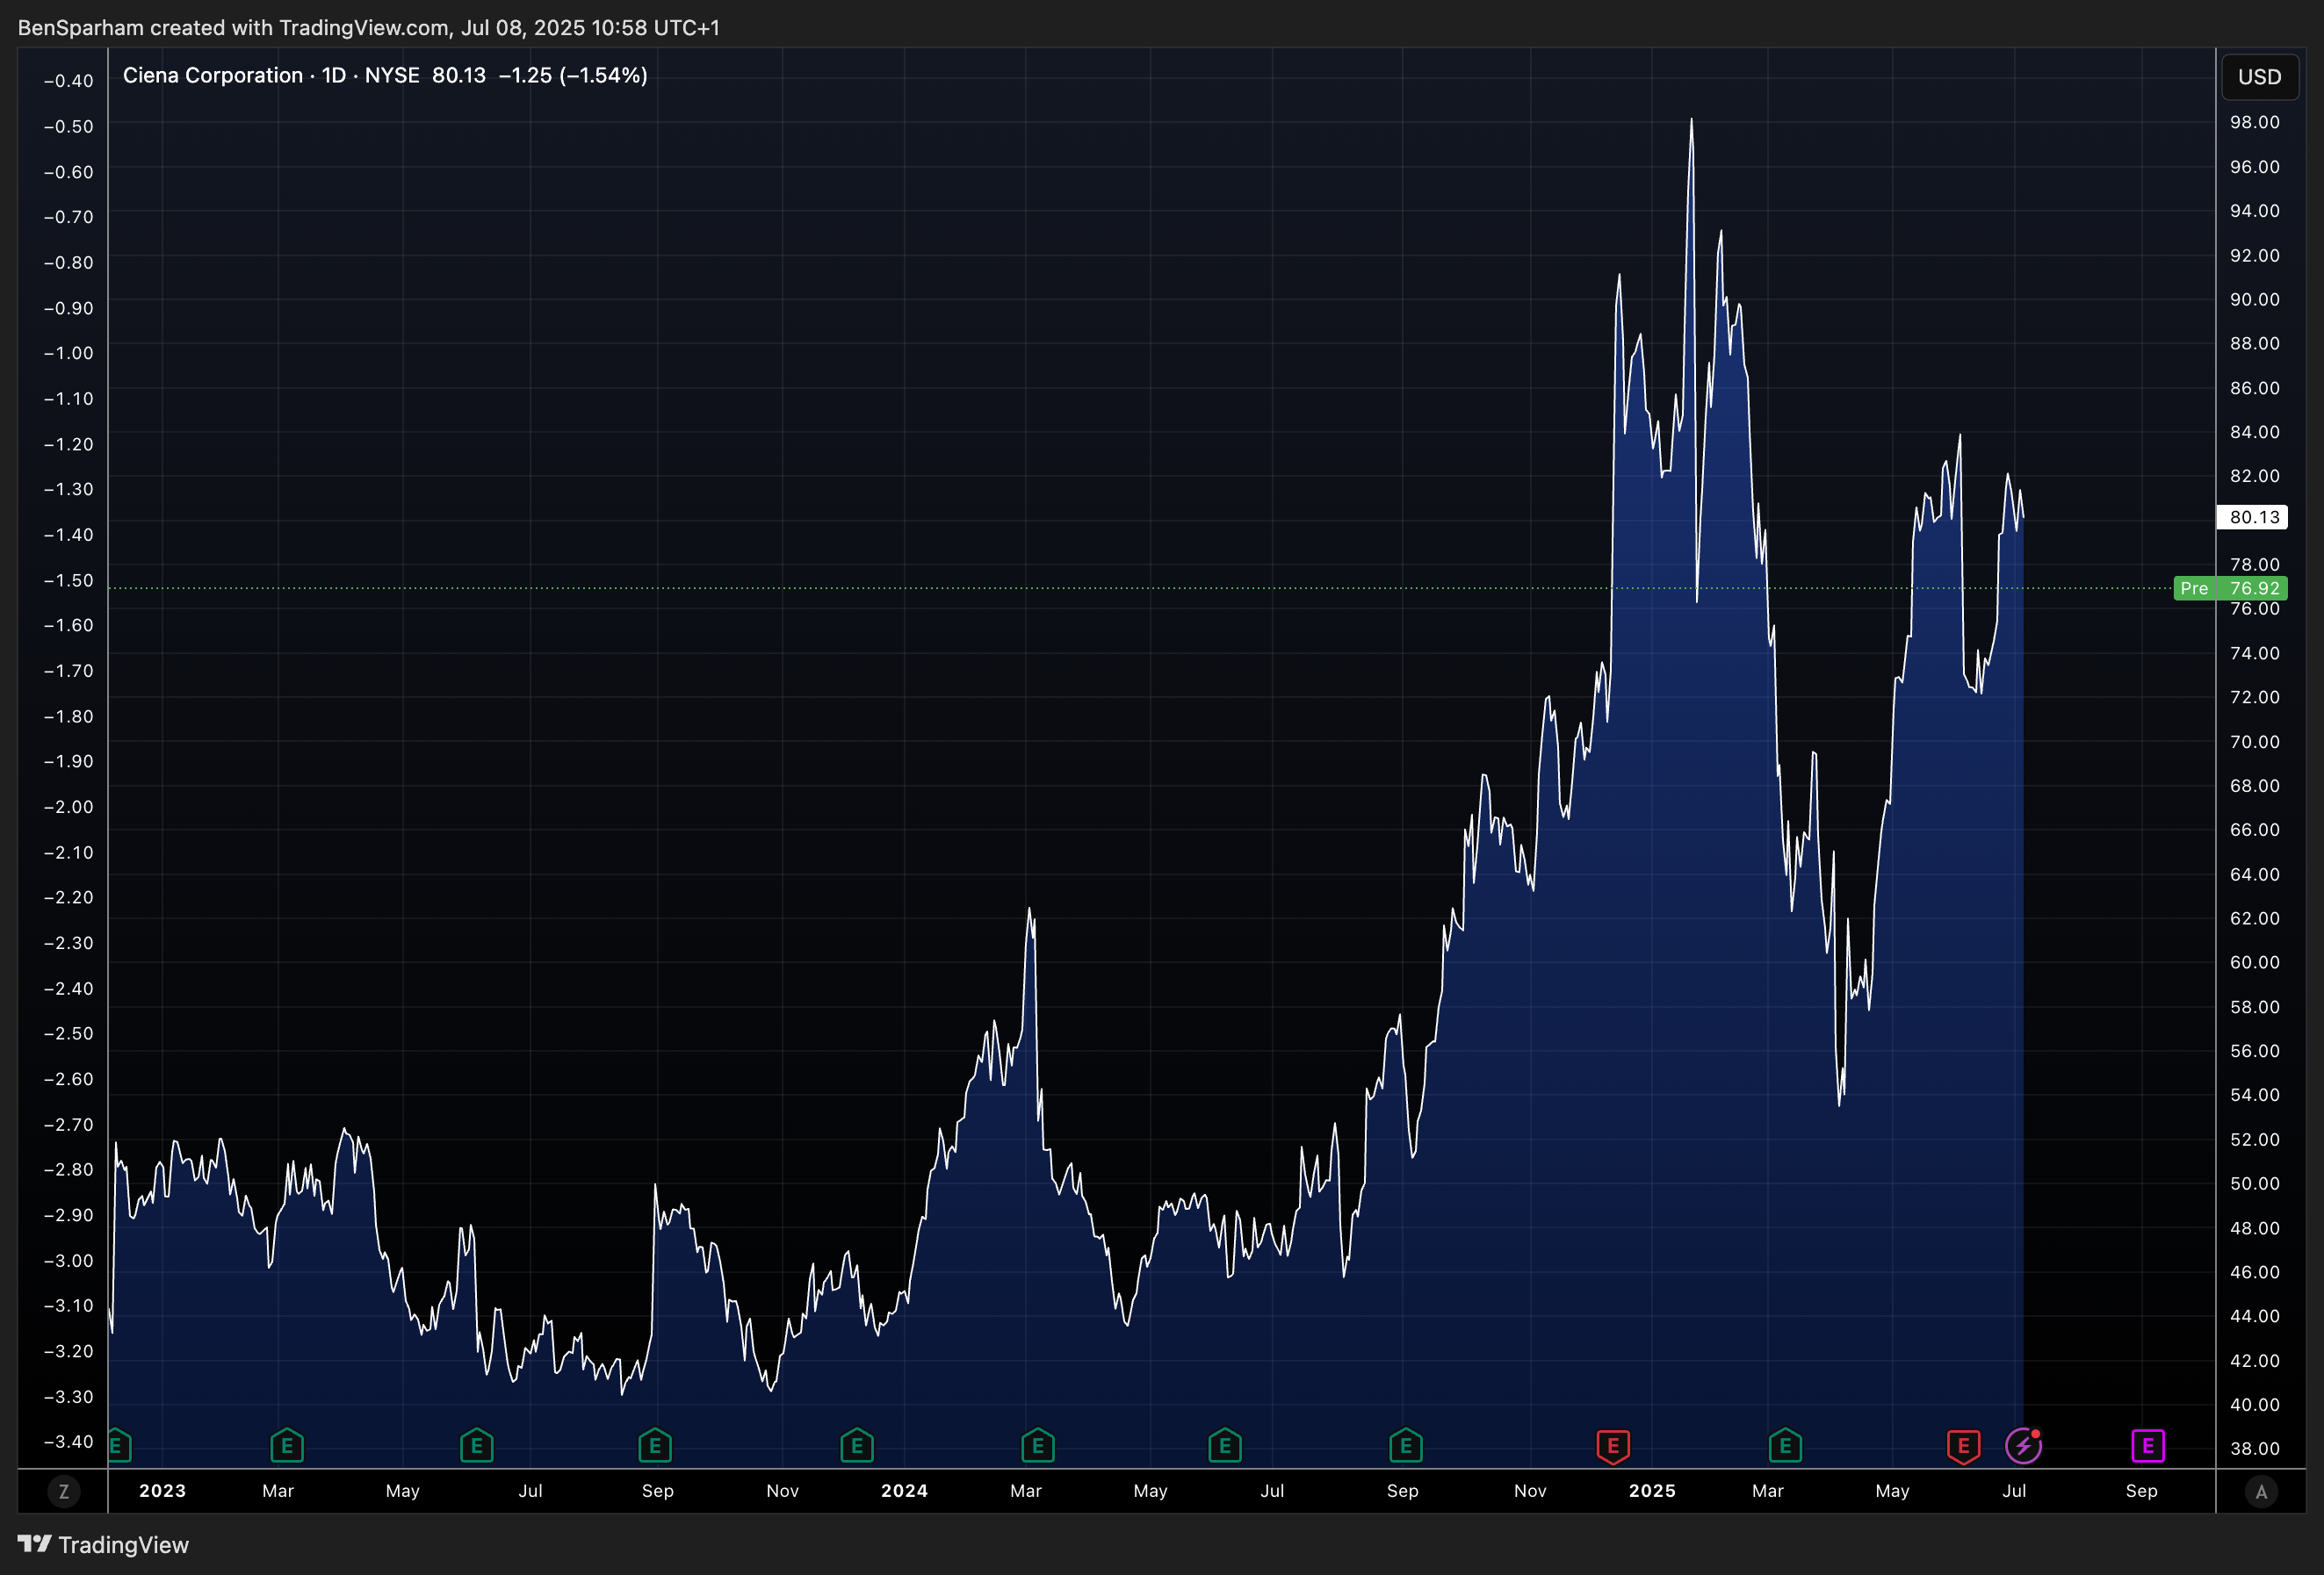Click the rightmost Sep label on time axis
2324x1575 pixels.
click(2141, 1490)
